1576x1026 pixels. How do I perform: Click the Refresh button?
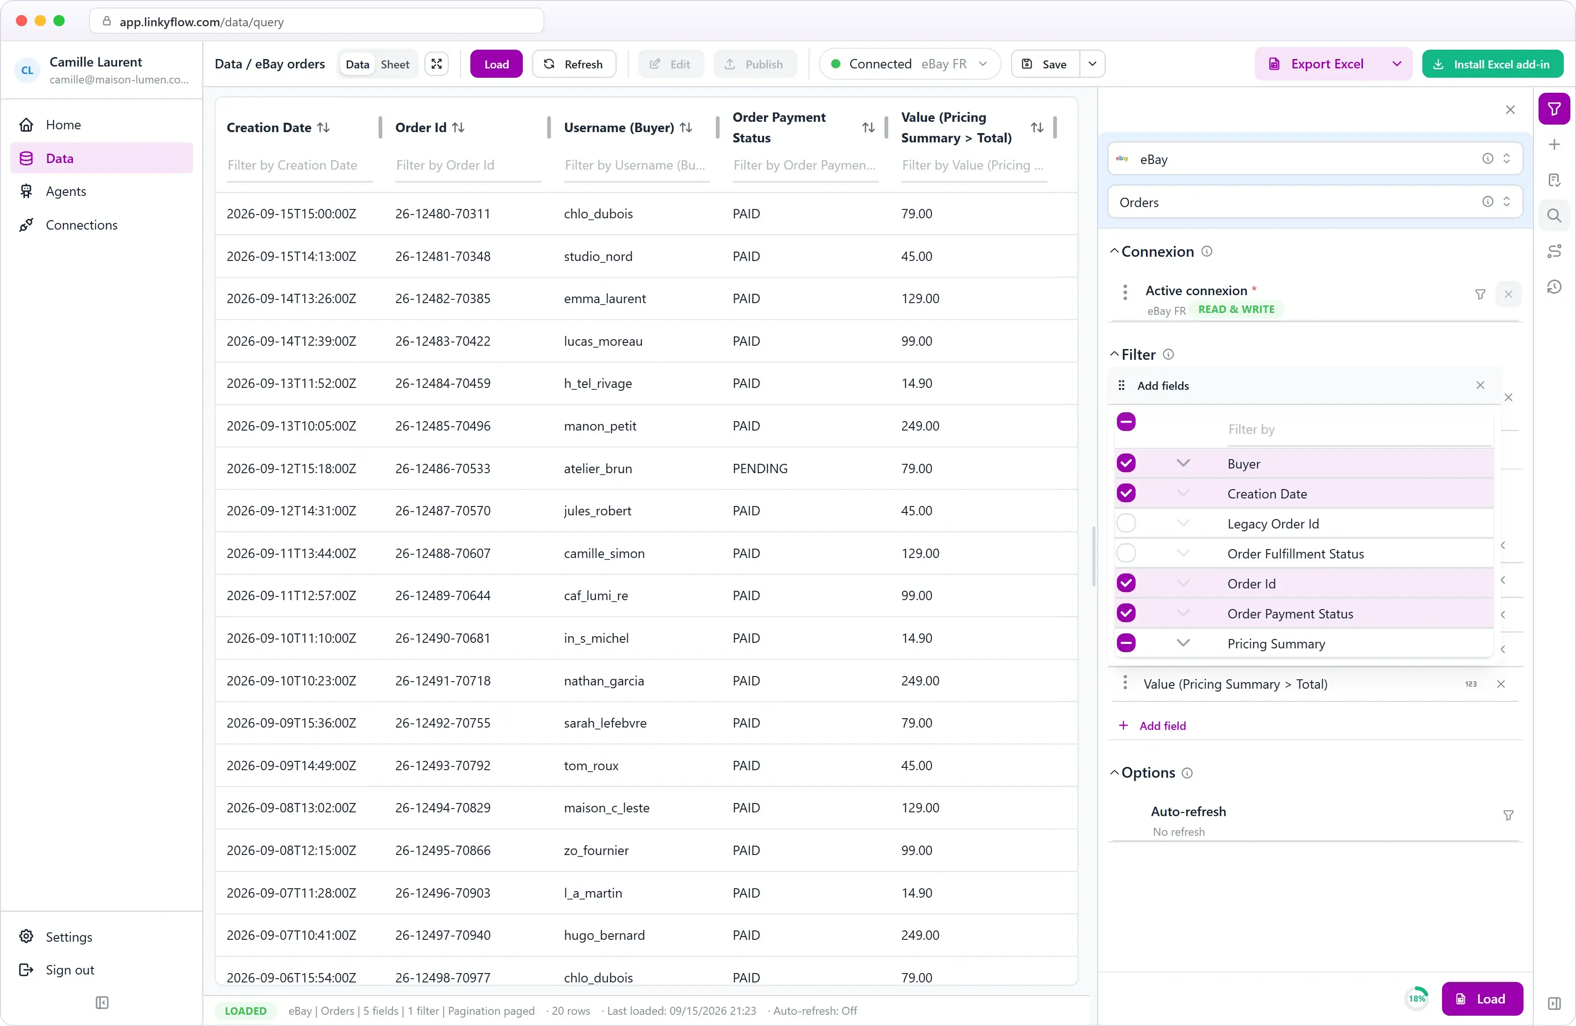tap(573, 64)
